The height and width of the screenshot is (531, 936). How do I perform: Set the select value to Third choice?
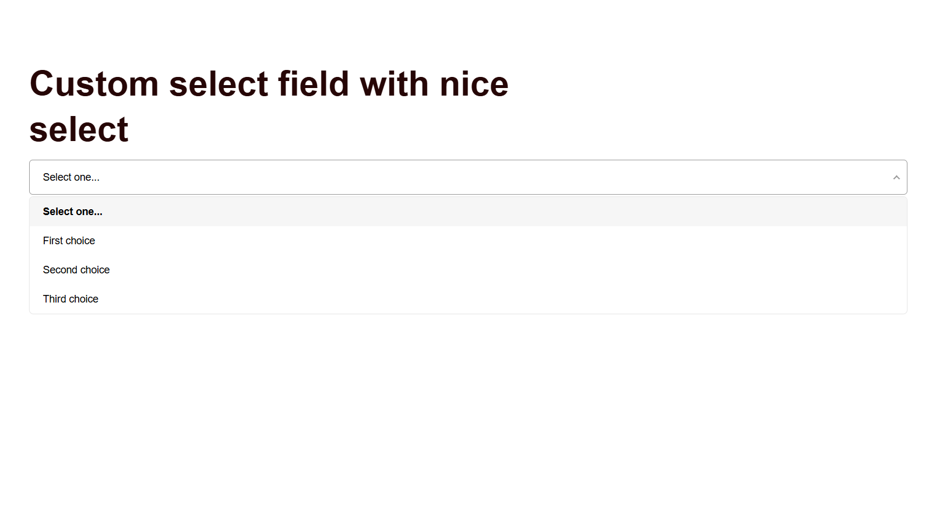(x=71, y=299)
